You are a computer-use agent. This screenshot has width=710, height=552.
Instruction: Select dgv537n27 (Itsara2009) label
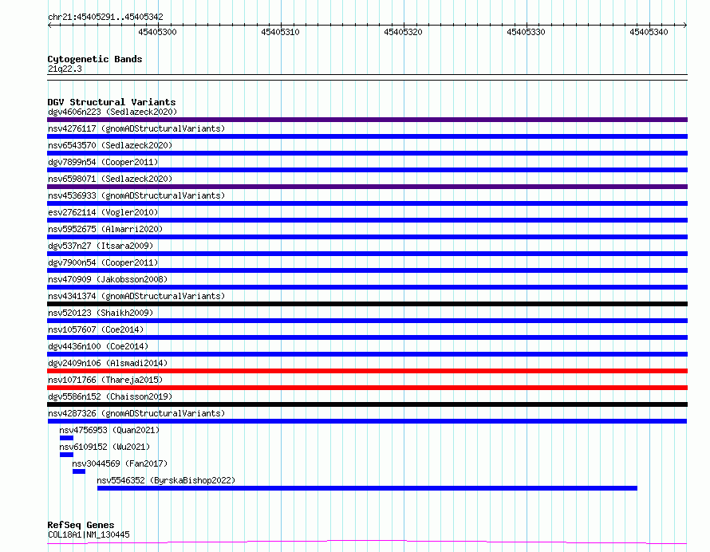(x=101, y=246)
